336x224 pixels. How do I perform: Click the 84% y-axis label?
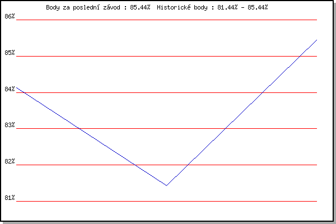(x=10, y=89)
